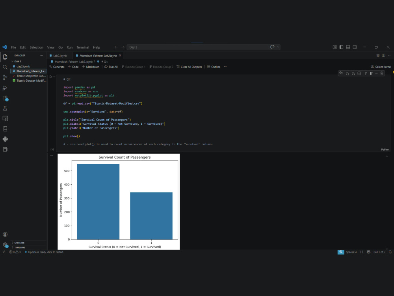
Task: Open the output cell actions ellipsis
Action: 52,156
